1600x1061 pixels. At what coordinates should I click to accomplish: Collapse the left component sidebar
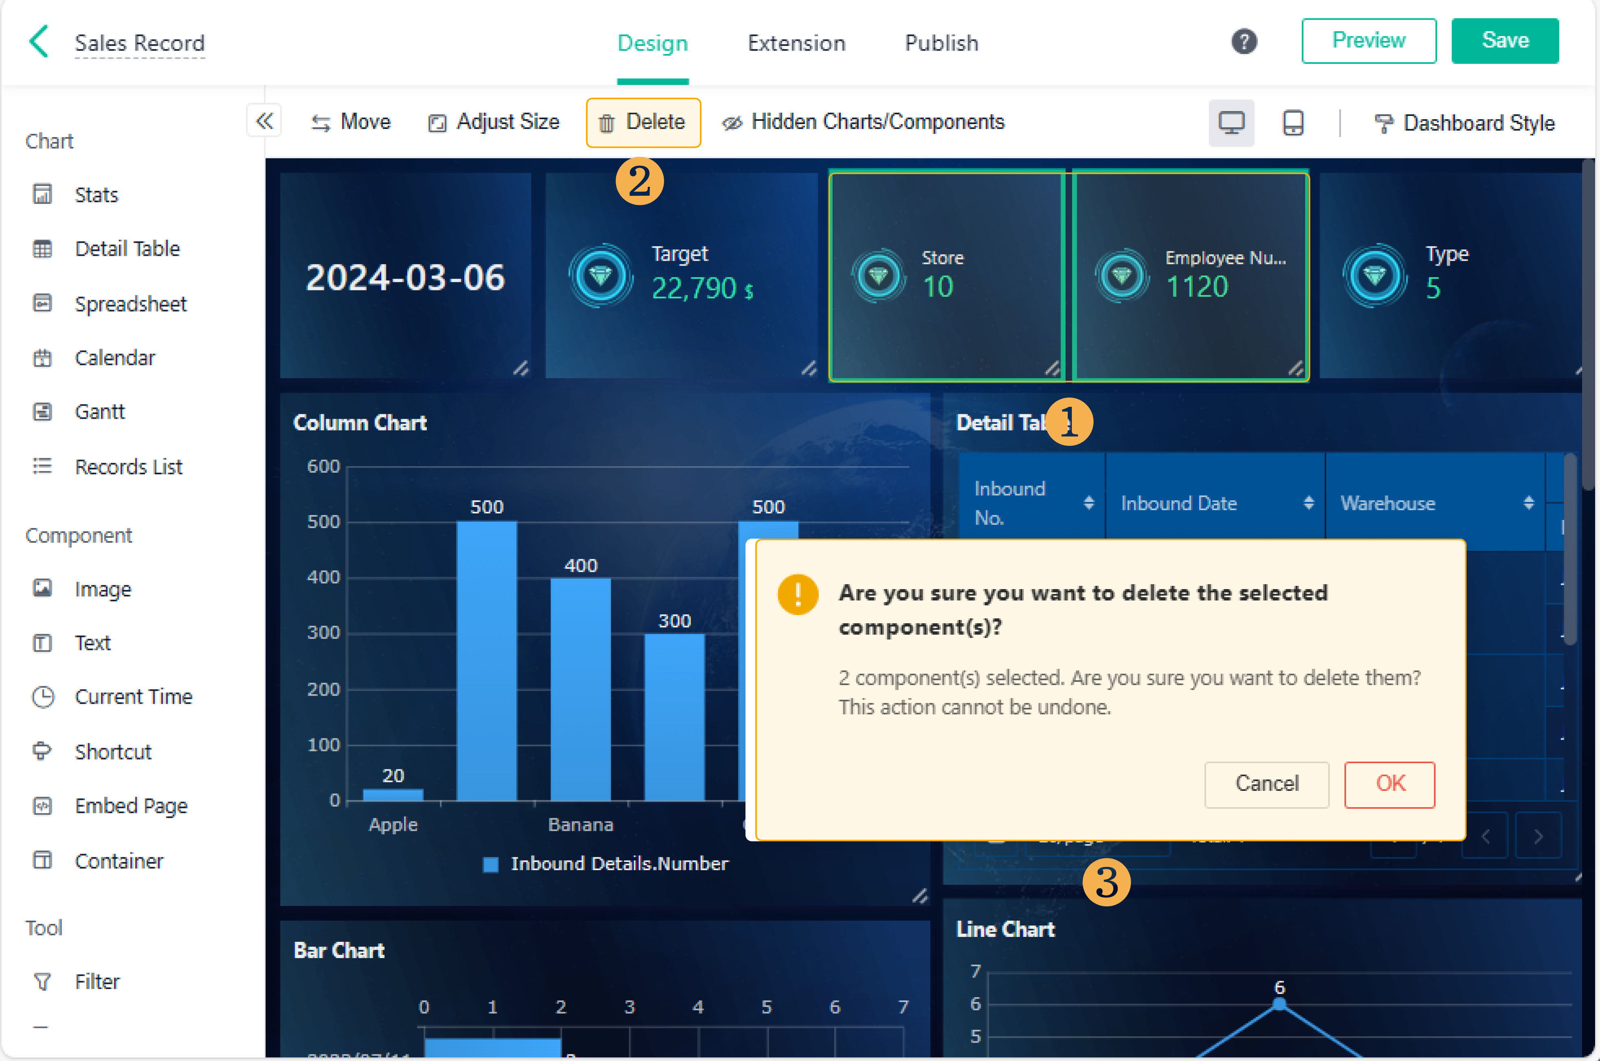pos(264,121)
